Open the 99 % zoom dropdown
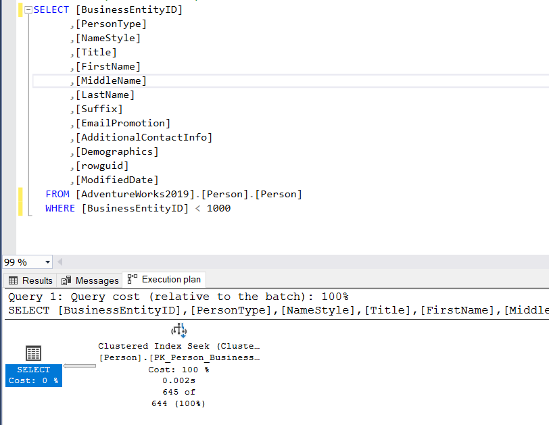Image resolution: width=549 pixels, height=425 pixels. click(47, 262)
